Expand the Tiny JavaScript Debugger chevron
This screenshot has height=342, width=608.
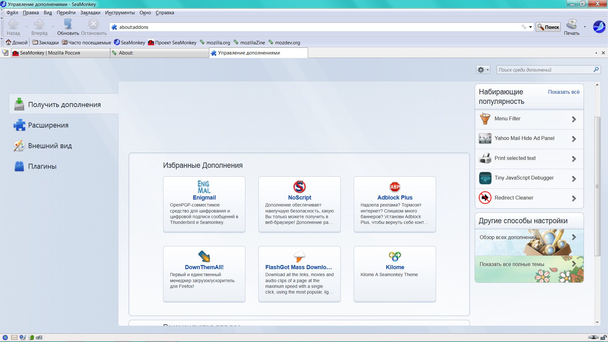[574, 179]
